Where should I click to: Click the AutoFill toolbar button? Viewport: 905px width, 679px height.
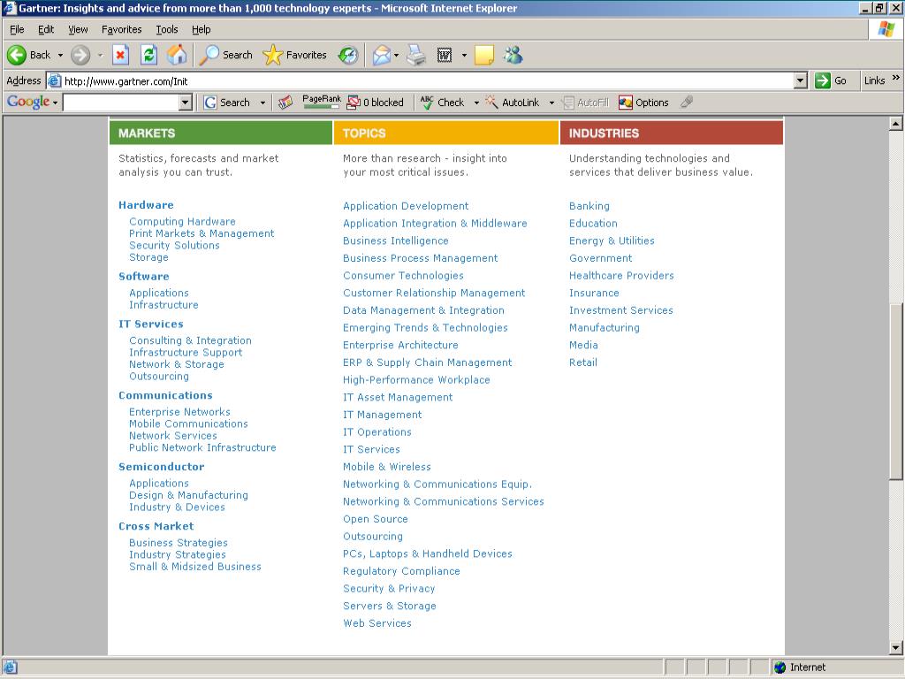coord(586,103)
